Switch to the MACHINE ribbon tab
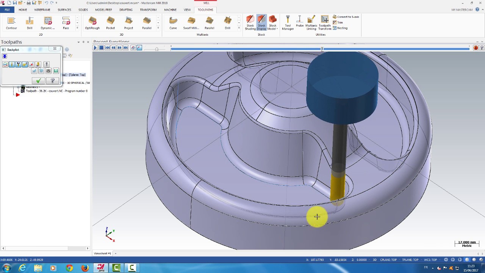This screenshot has width=485, height=273. (170, 9)
